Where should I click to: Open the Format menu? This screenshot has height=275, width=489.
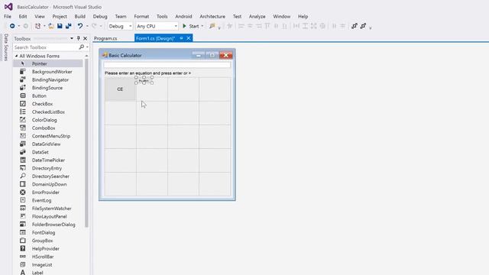(141, 17)
